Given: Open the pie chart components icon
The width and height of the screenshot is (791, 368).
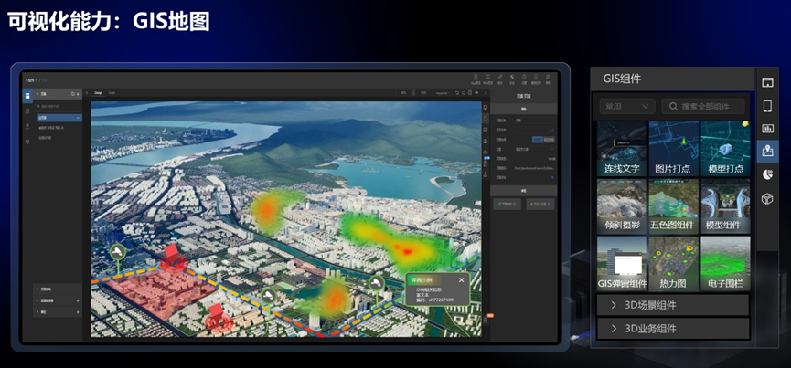Looking at the screenshot, I should pyautogui.click(x=767, y=174).
